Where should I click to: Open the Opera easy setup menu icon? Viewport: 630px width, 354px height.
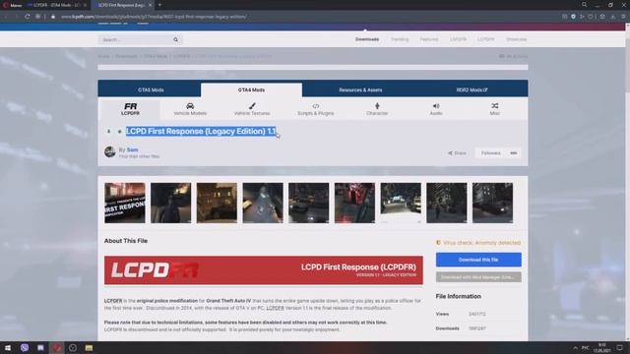(x=623, y=17)
